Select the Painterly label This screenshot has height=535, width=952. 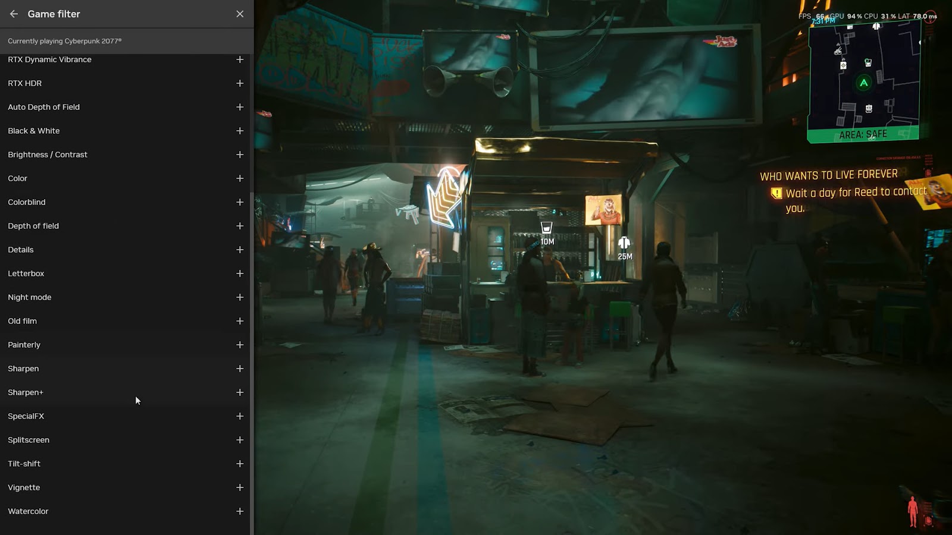[x=24, y=345]
